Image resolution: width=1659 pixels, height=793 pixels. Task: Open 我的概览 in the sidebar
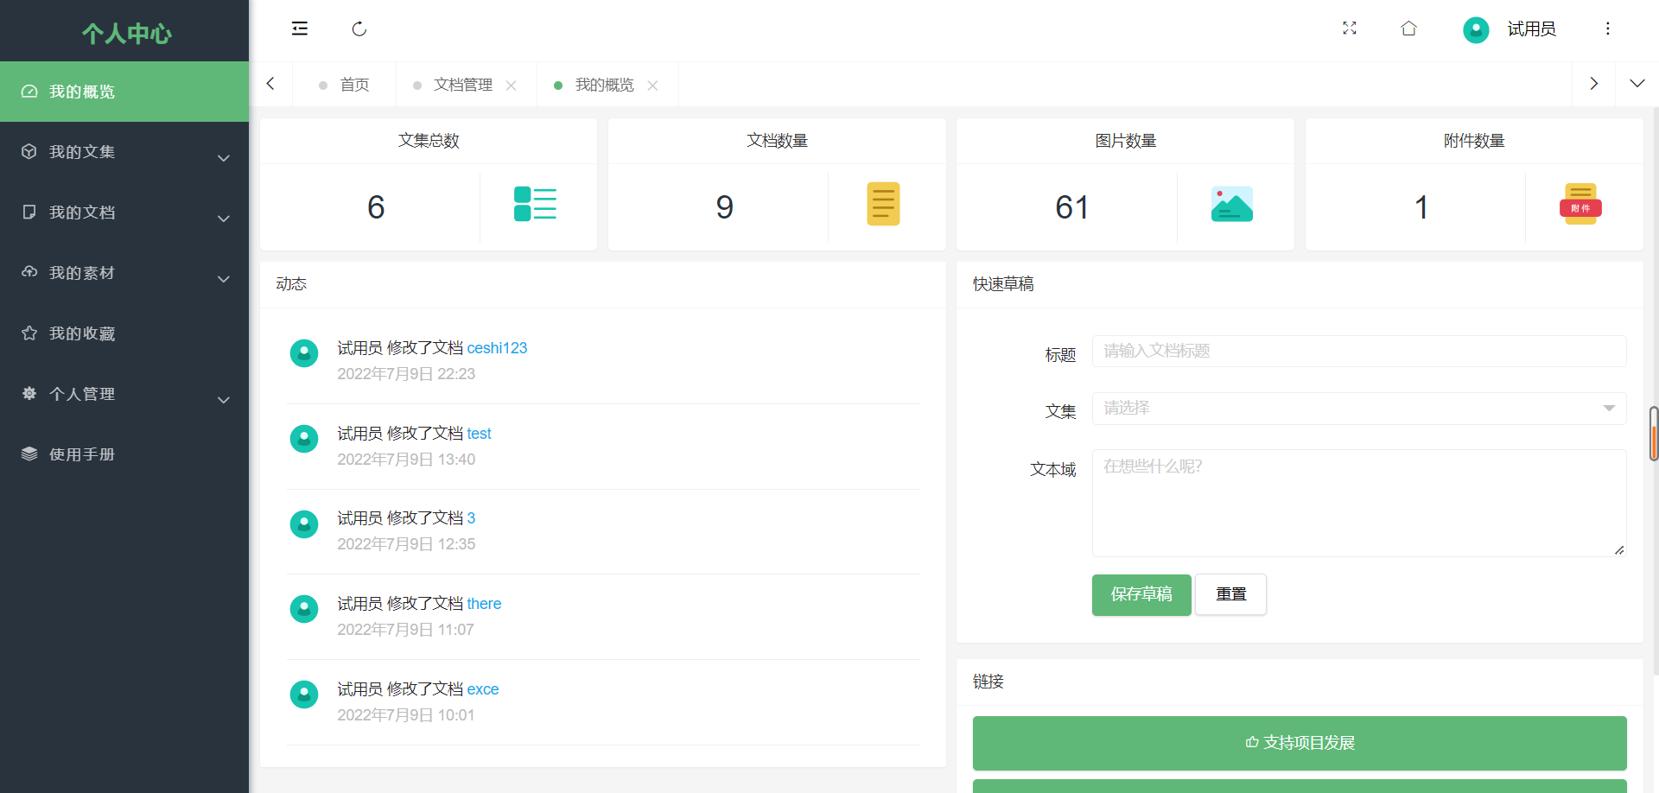click(124, 92)
